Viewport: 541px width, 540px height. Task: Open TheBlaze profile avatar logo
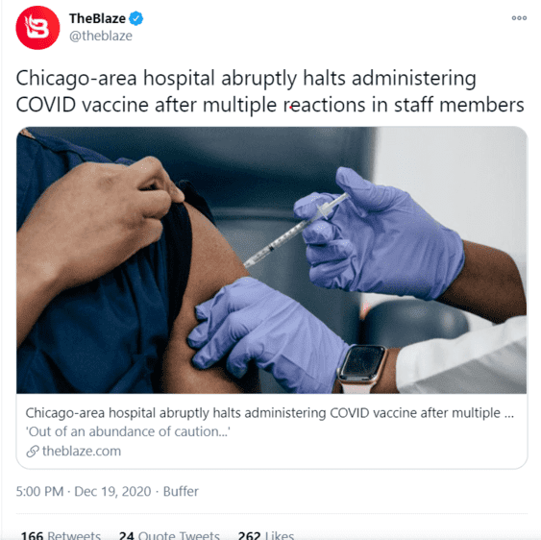pos(37,28)
